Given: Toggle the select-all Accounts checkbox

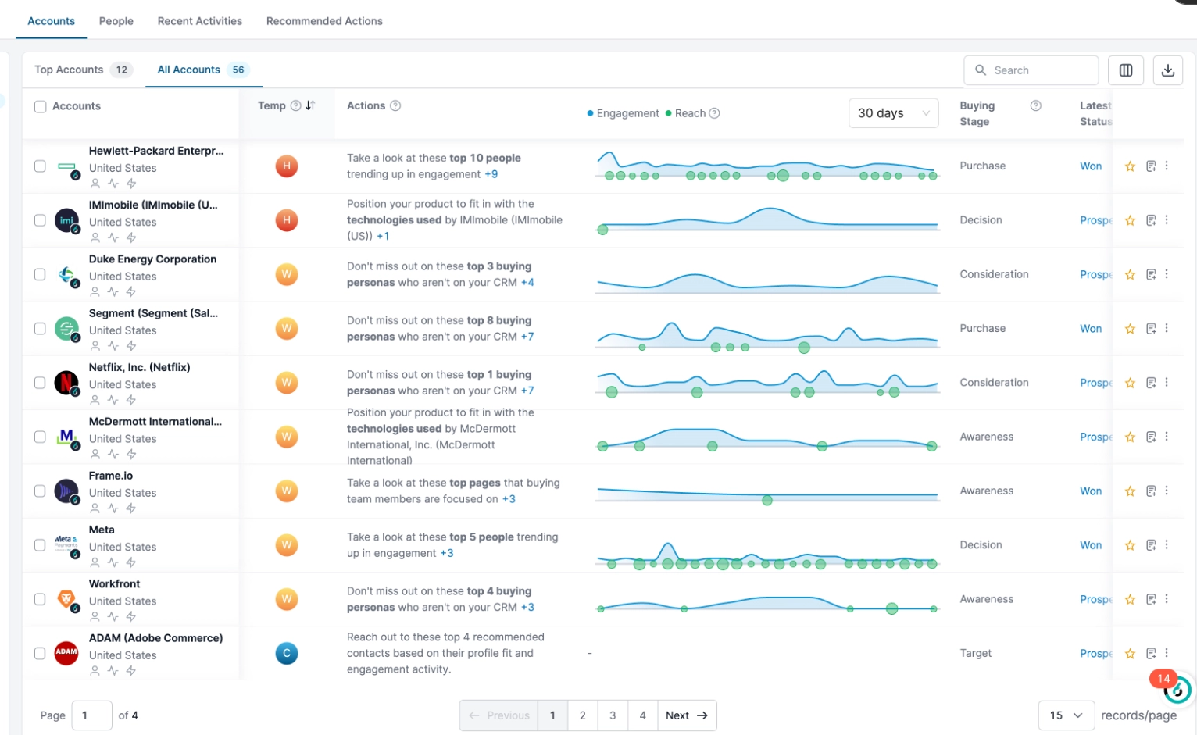Looking at the screenshot, I should 41,106.
